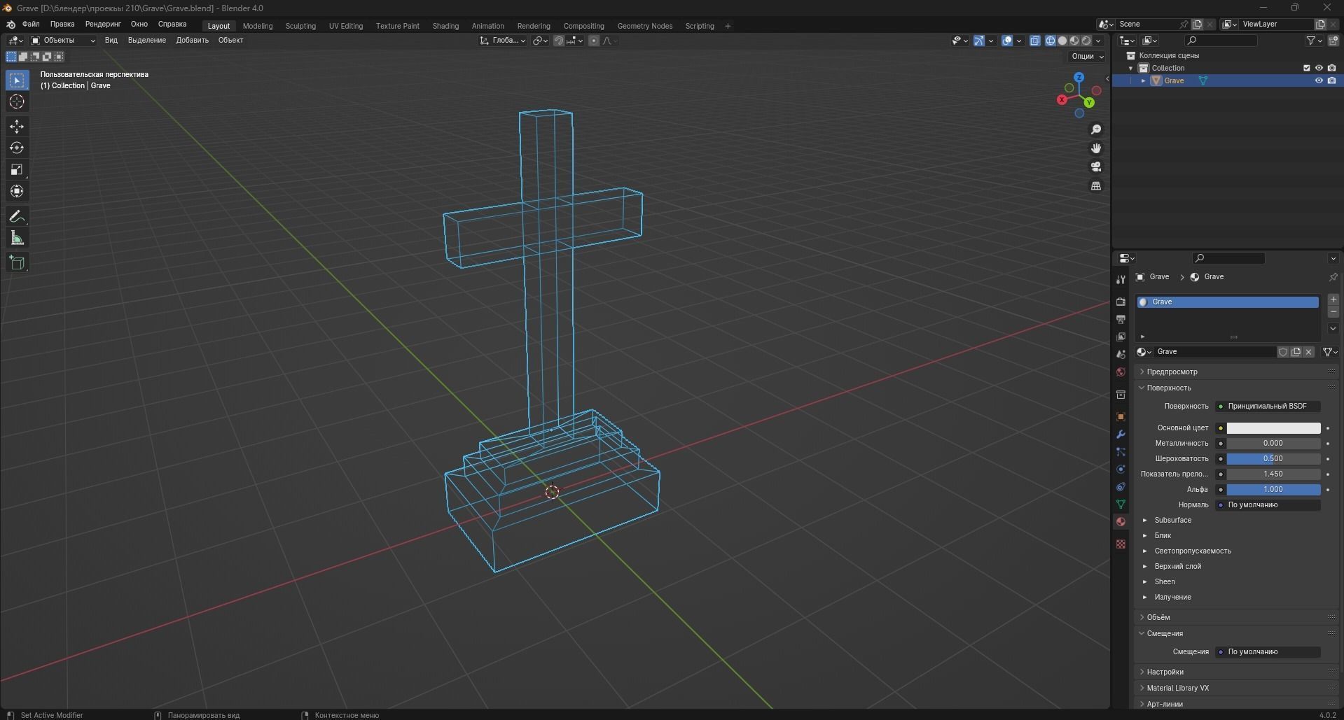Toggle X-ray display mode
The height and width of the screenshot is (720, 1344).
click(1035, 41)
